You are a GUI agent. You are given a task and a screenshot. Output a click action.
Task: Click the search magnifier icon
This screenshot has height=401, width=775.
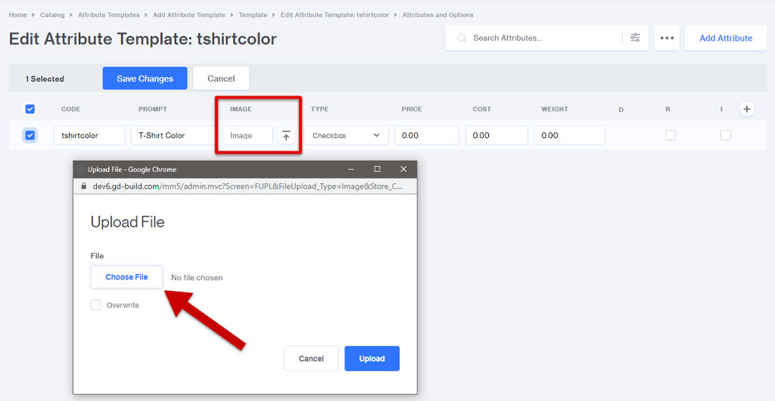pyautogui.click(x=461, y=38)
